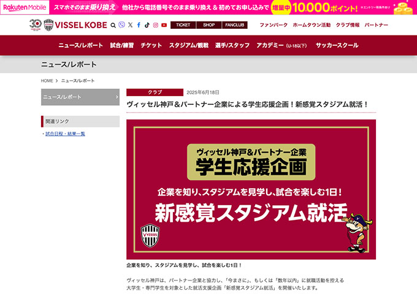Click the TICKET button
Screen dimensions: 417x294
[x=183, y=25]
